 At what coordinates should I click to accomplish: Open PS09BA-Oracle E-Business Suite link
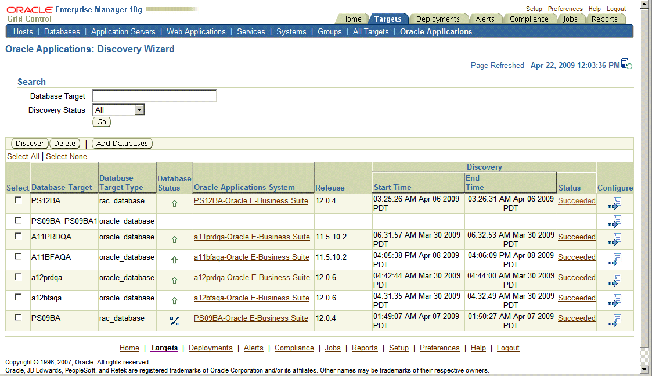click(251, 318)
